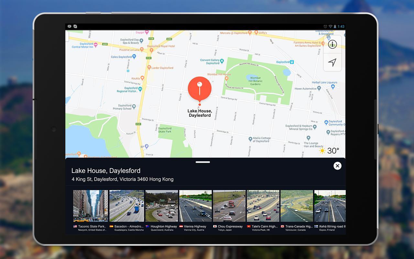Tap the panel drag handle bar

[x=203, y=162]
